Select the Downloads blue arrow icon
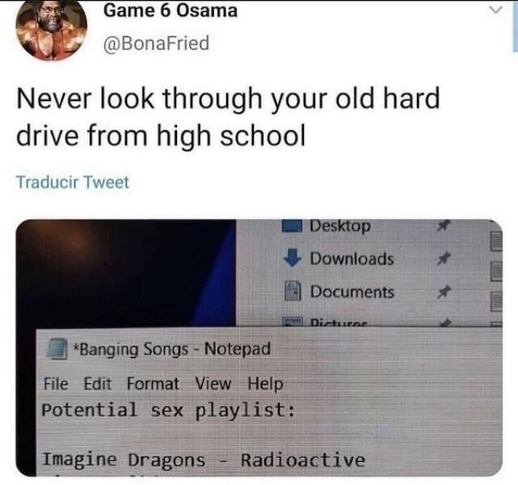The image size is (518, 485). click(x=293, y=258)
